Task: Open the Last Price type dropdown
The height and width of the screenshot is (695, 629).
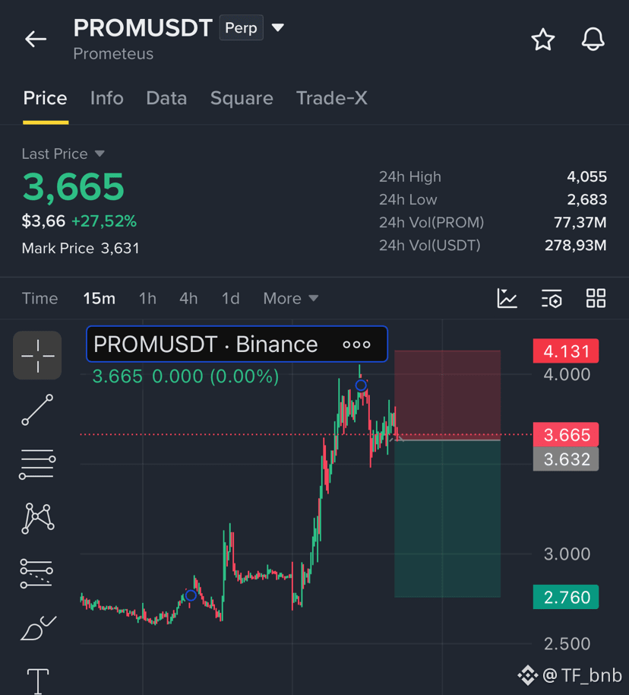Action: [x=63, y=154]
